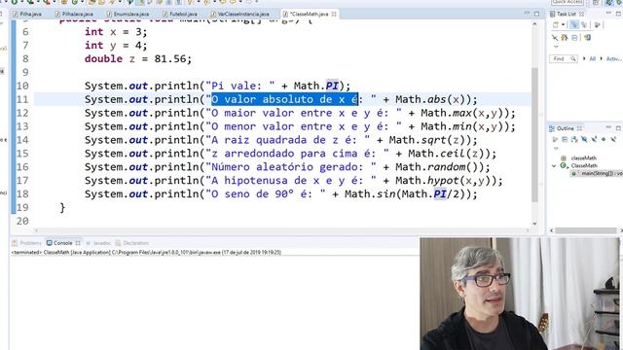This screenshot has width=623, height=350.
Task: Click the Quick Access field
Action: 568,2
